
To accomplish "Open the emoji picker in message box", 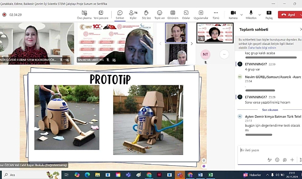I will tap(277, 160).
